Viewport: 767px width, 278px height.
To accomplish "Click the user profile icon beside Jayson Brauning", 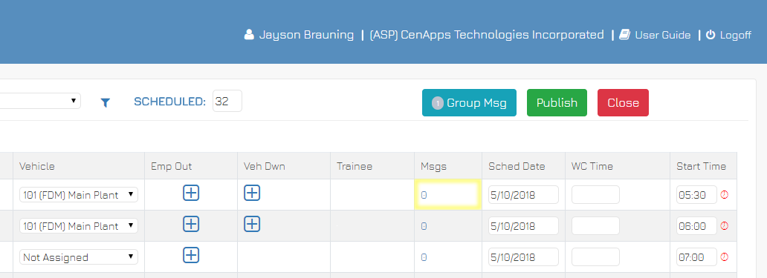I will tap(250, 35).
